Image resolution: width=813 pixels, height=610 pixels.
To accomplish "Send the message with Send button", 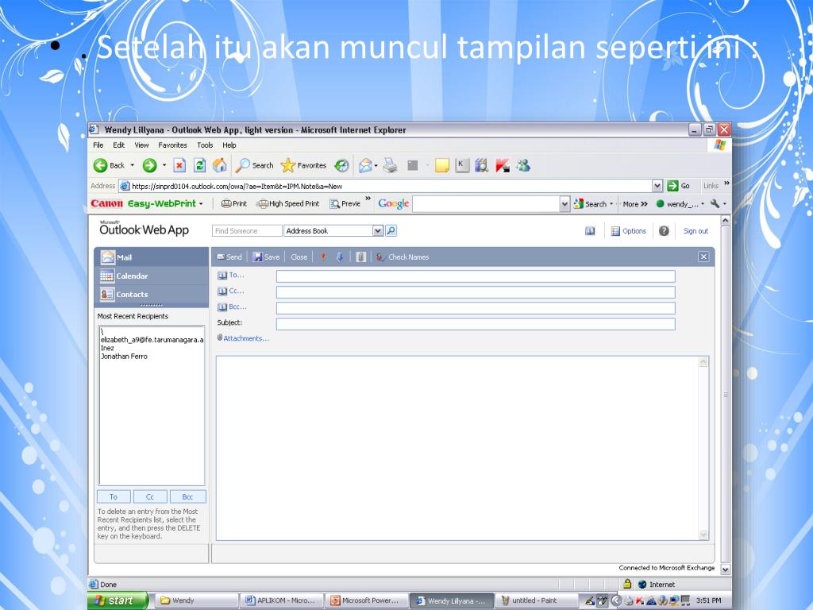I will [229, 257].
